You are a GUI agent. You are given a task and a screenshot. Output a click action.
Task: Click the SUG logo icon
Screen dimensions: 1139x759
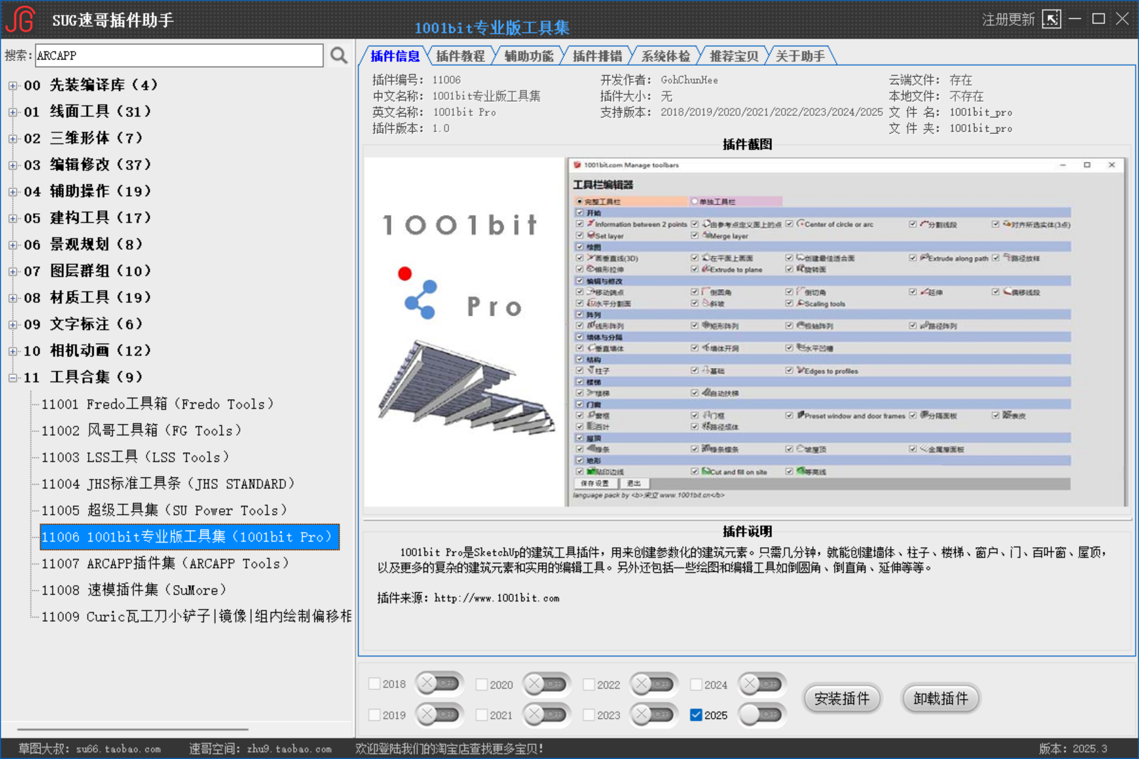click(20, 20)
